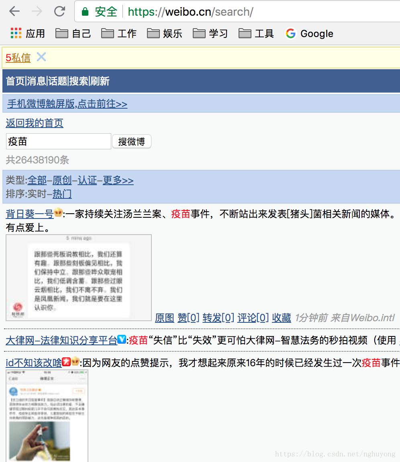Click 来自Weibo.intl source text
The image size is (400, 462).
(362, 318)
